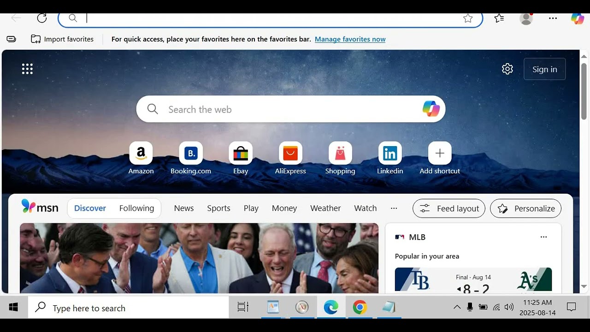Open Google Chrome from taskbar
The width and height of the screenshot is (590, 332).
tap(360, 307)
